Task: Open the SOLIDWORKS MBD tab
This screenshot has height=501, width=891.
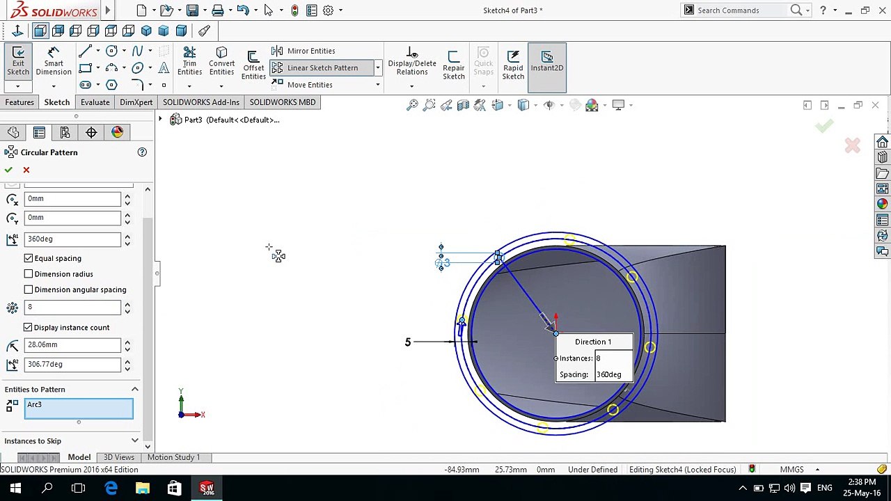Action: [x=283, y=102]
